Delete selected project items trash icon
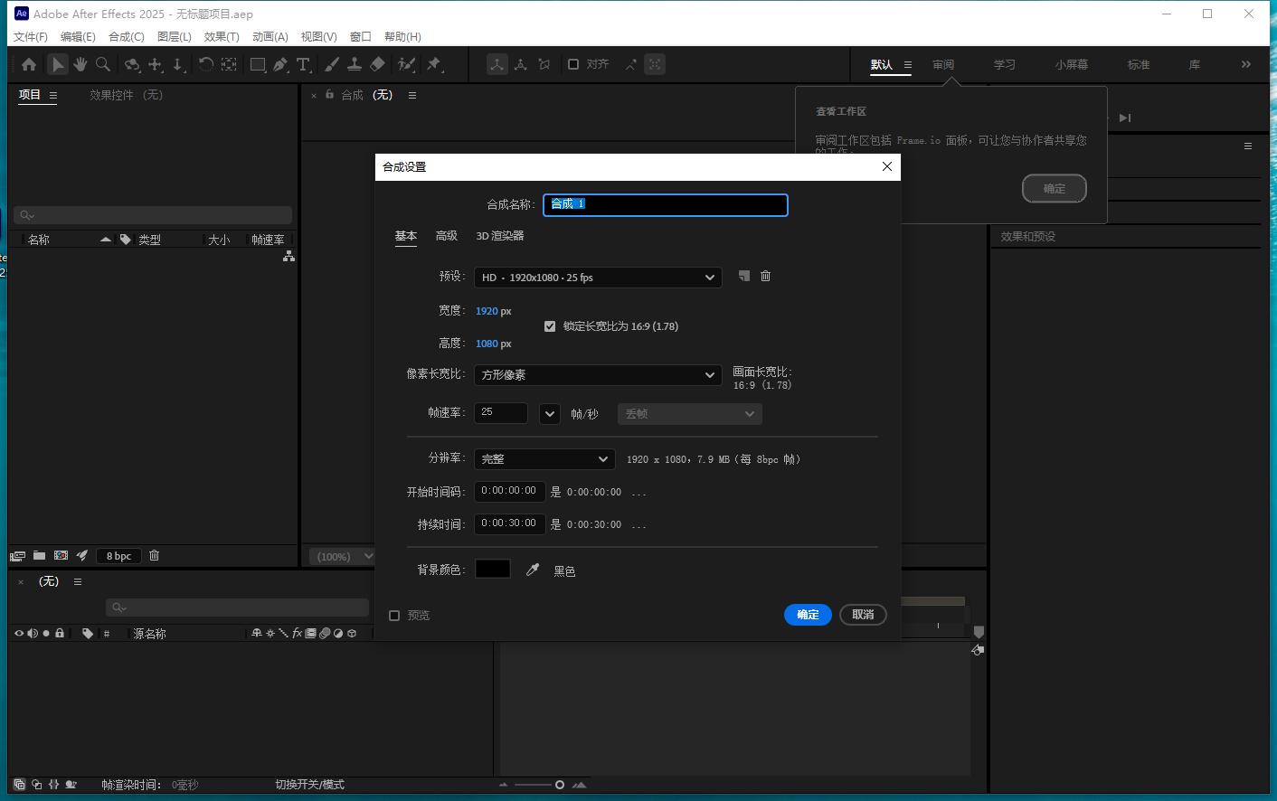This screenshot has width=1277, height=801. click(154, 555)
